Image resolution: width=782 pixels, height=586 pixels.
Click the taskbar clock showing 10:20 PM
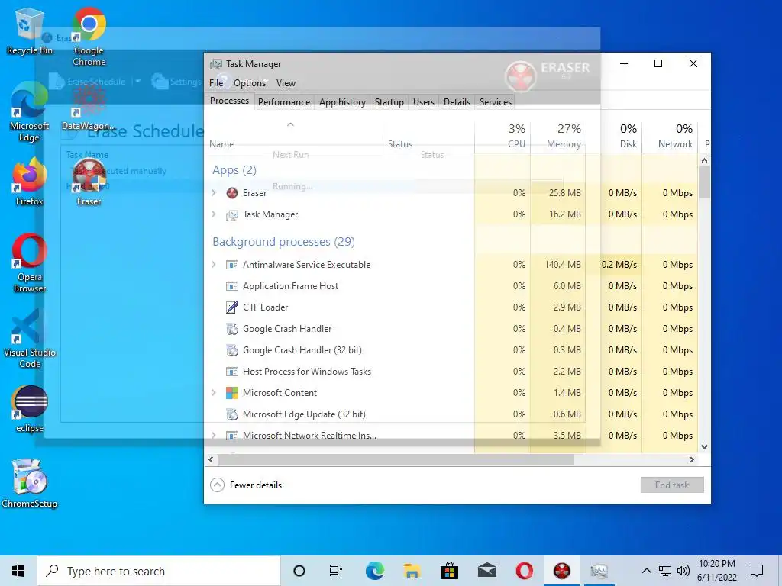click(x=716, y=571)
